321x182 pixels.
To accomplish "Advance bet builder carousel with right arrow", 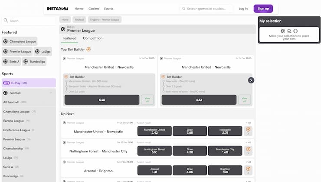I will pos(251,80).
